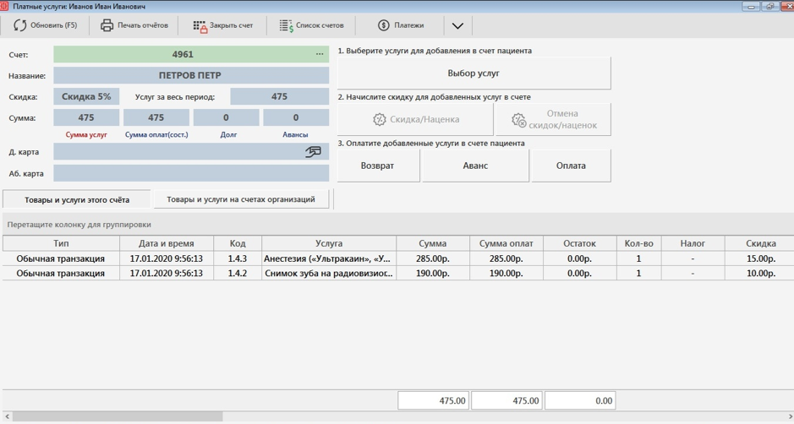Restore the Платные услуги window
Viewport: 794px width, 424px height.
[x=770, y=6]
